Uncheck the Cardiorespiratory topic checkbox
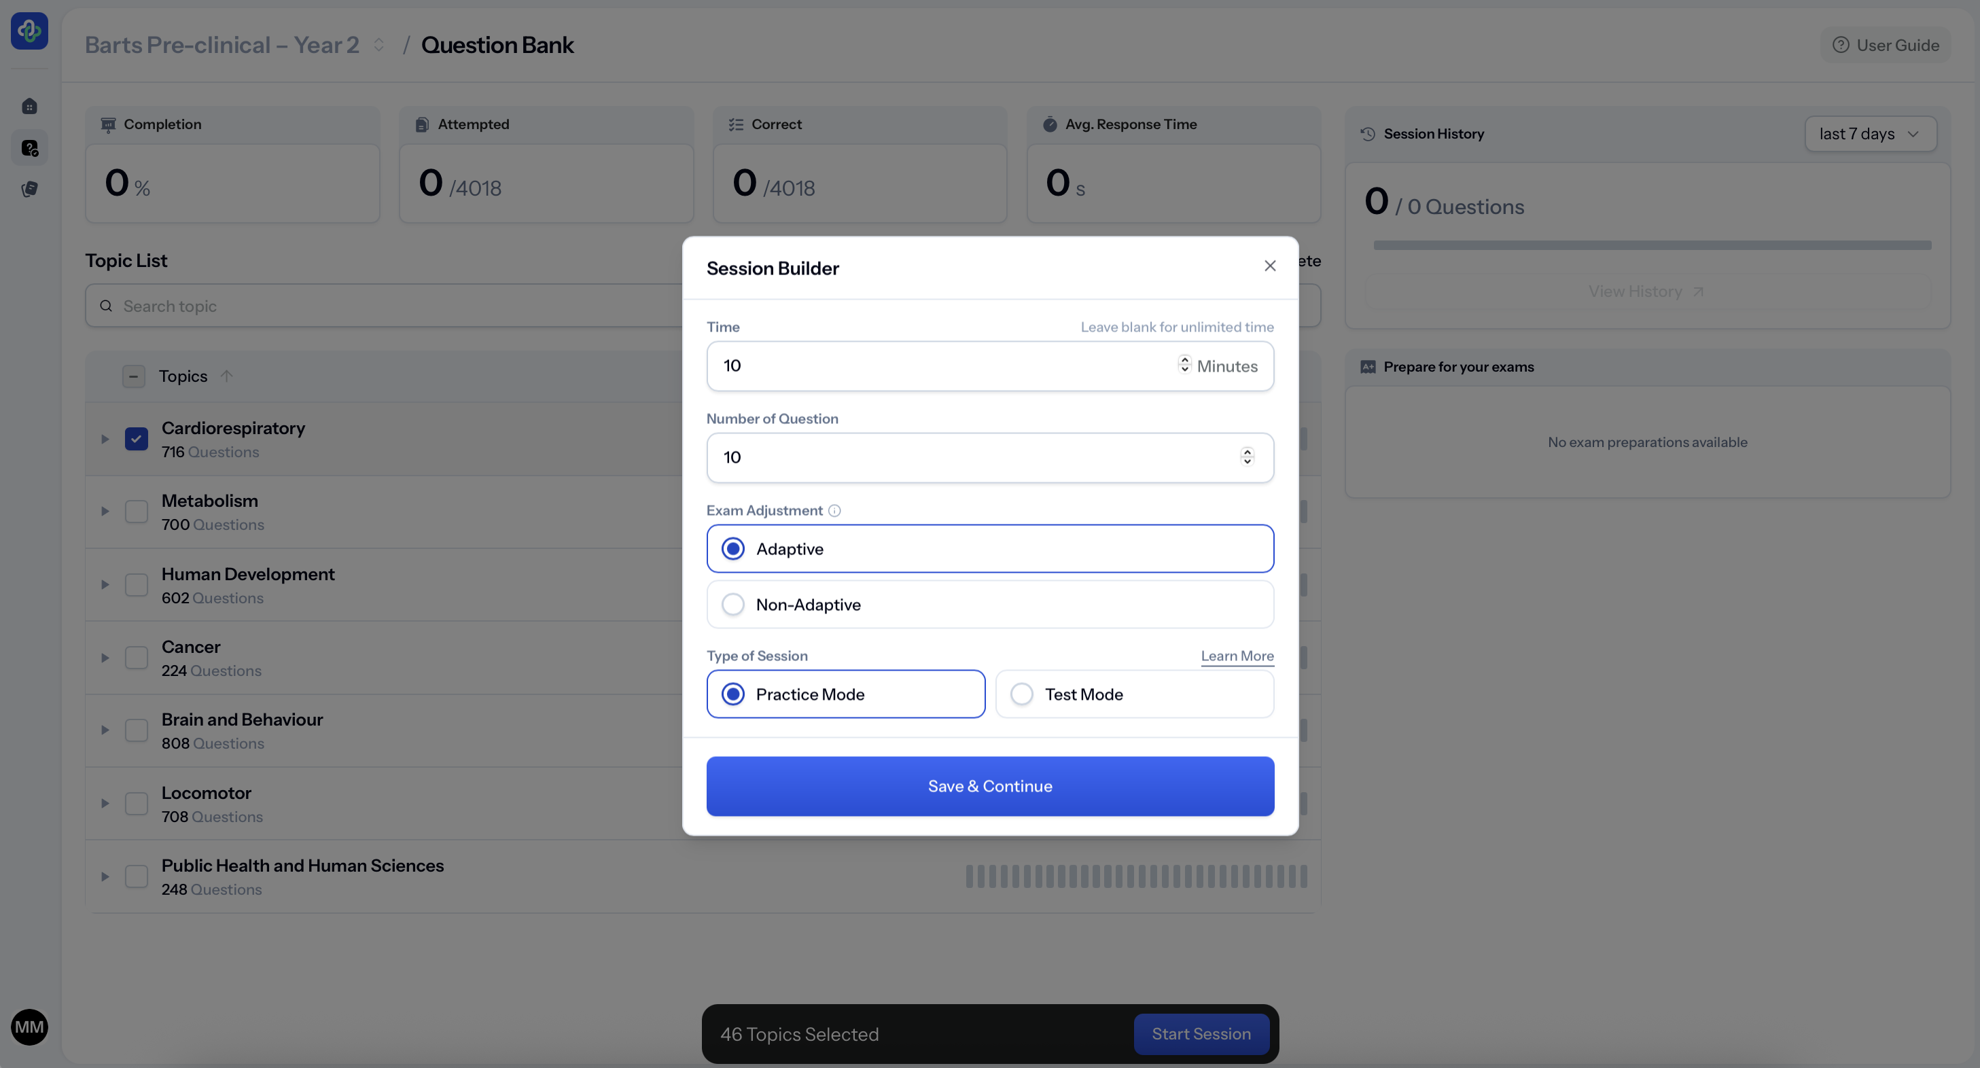The height and width of the screenshot is (1068, 1980). pyautogui.click(x=136, y=439)
